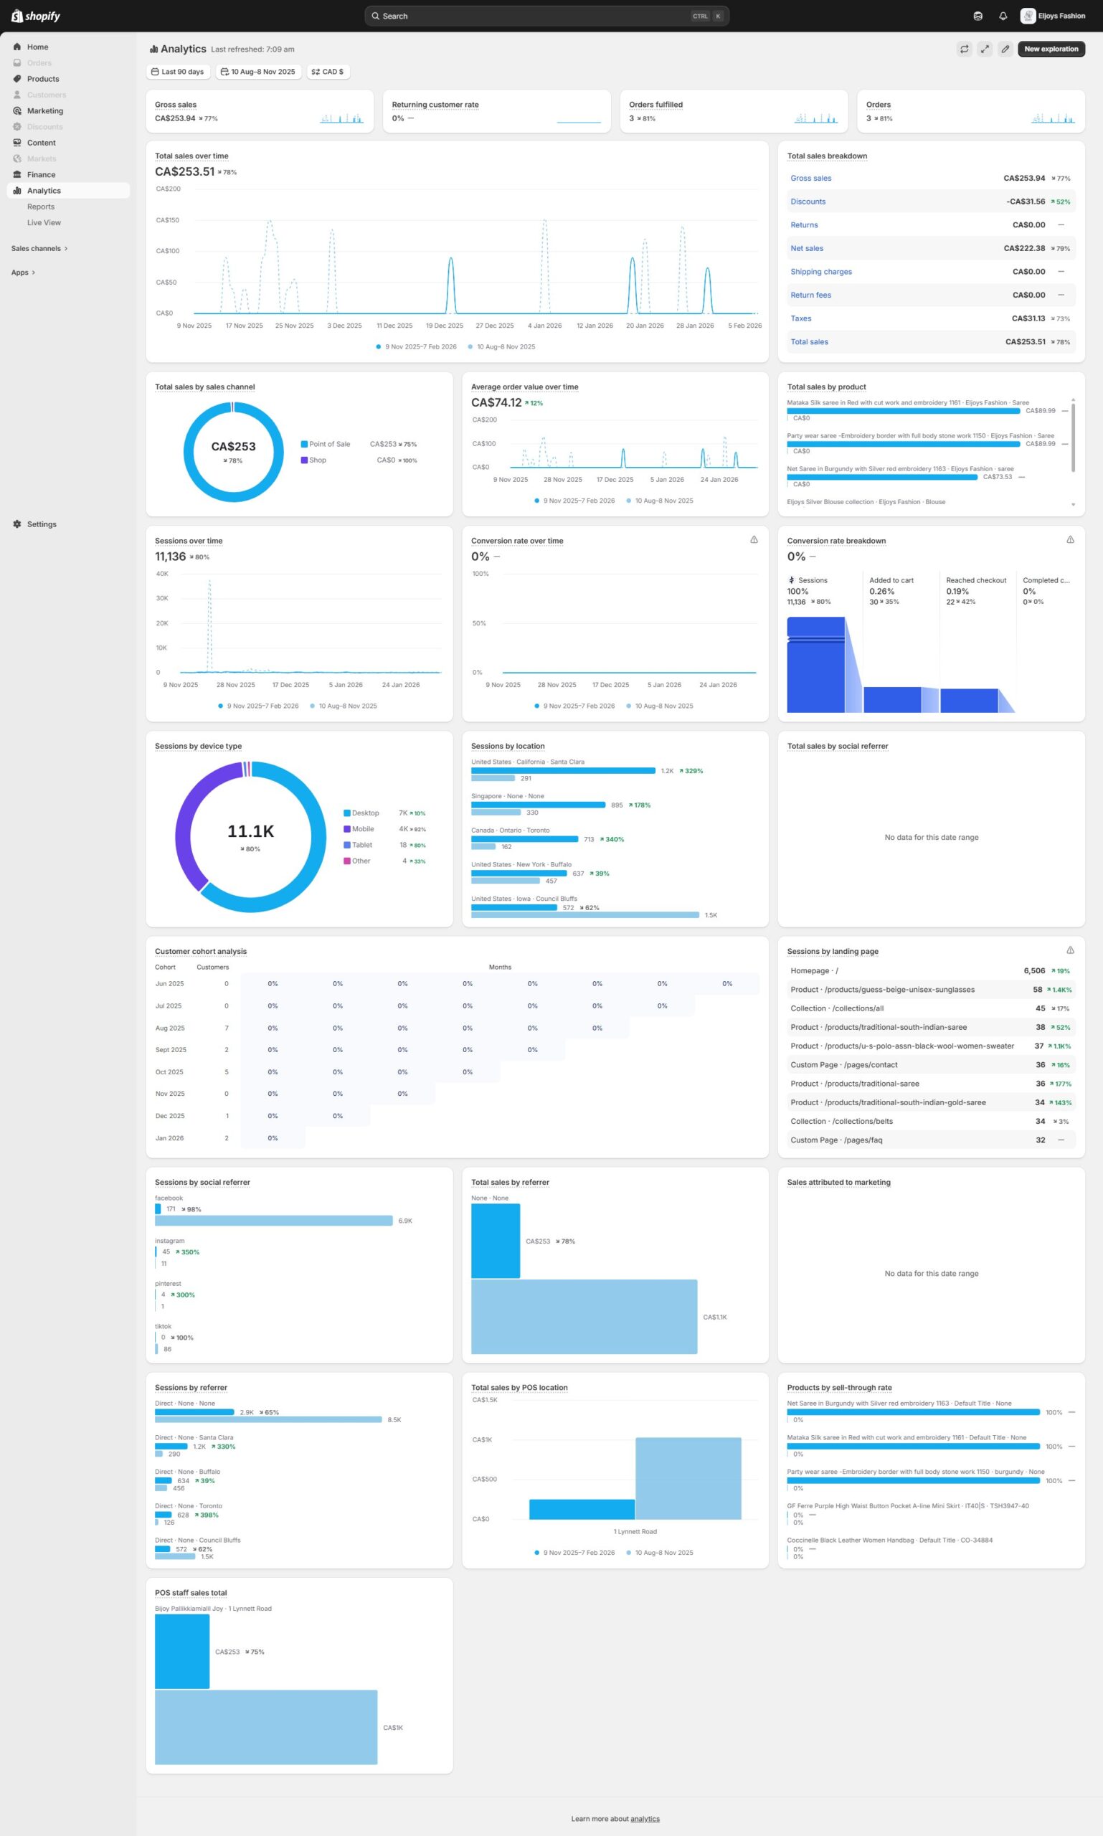Expand the Apps section in sidebar

click(23, 273)
